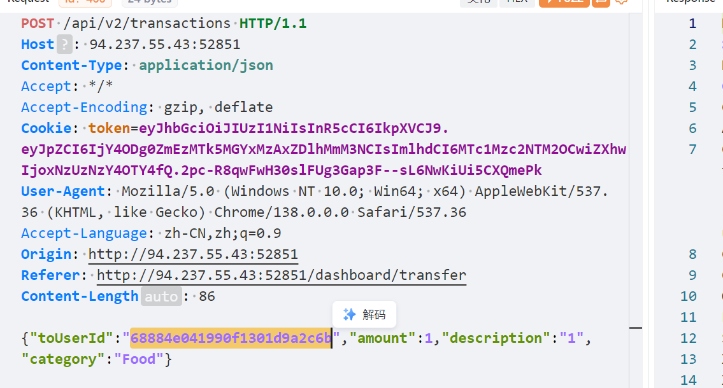Click the "Food" category value in body
This screenshot has width=723, height=388.
pyautogui.click(x=139, y=359)
